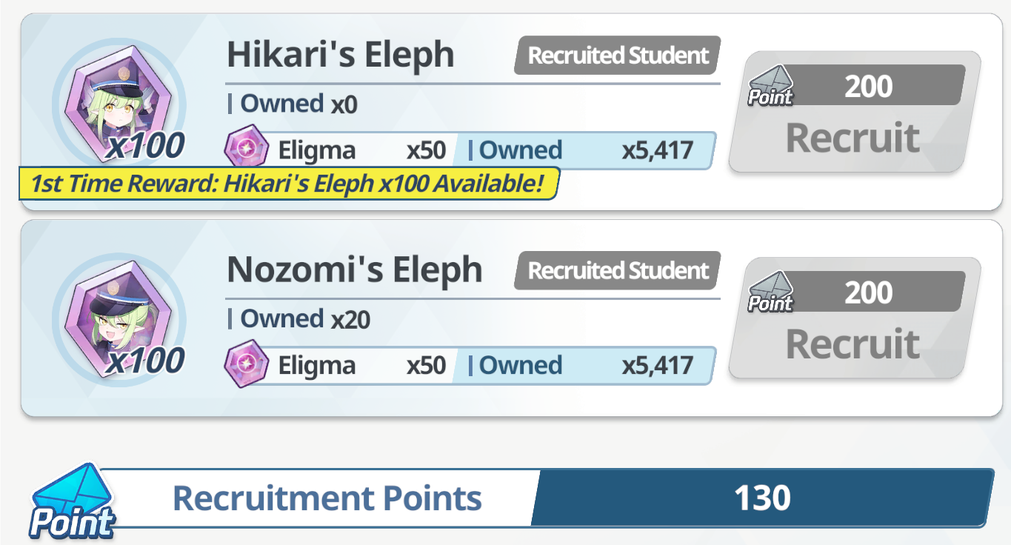Tap Owned x20 text under Nozomi's Eleph
Viewport: 1011px width, 545px height.
[298, 319]
